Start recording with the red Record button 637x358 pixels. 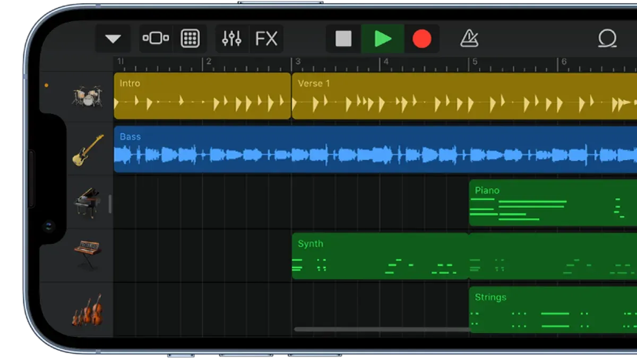(x=422, y=39)
